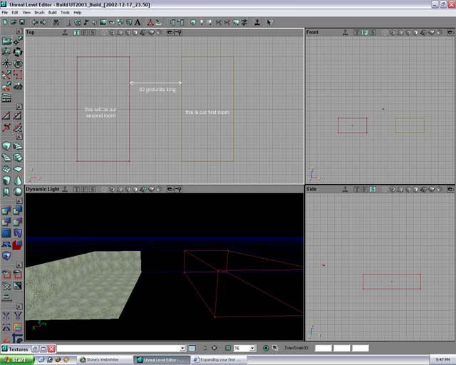Create a new level with New icon
Image resolution: width=456 pixels, height=365 pixels.
5,22
